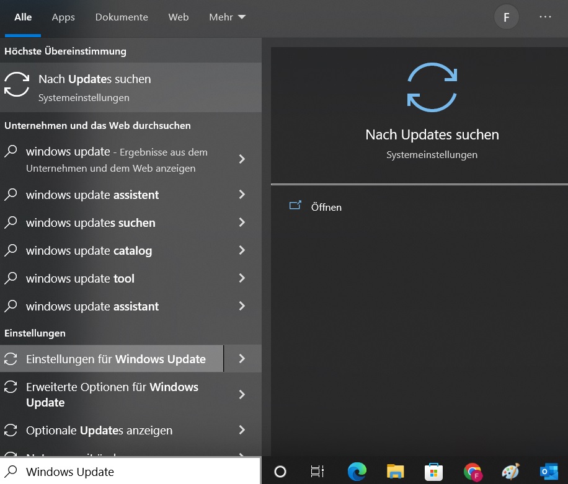Open the Apps search tab
This screenshot has height=484, width=568.
click(x=63, y=17)
